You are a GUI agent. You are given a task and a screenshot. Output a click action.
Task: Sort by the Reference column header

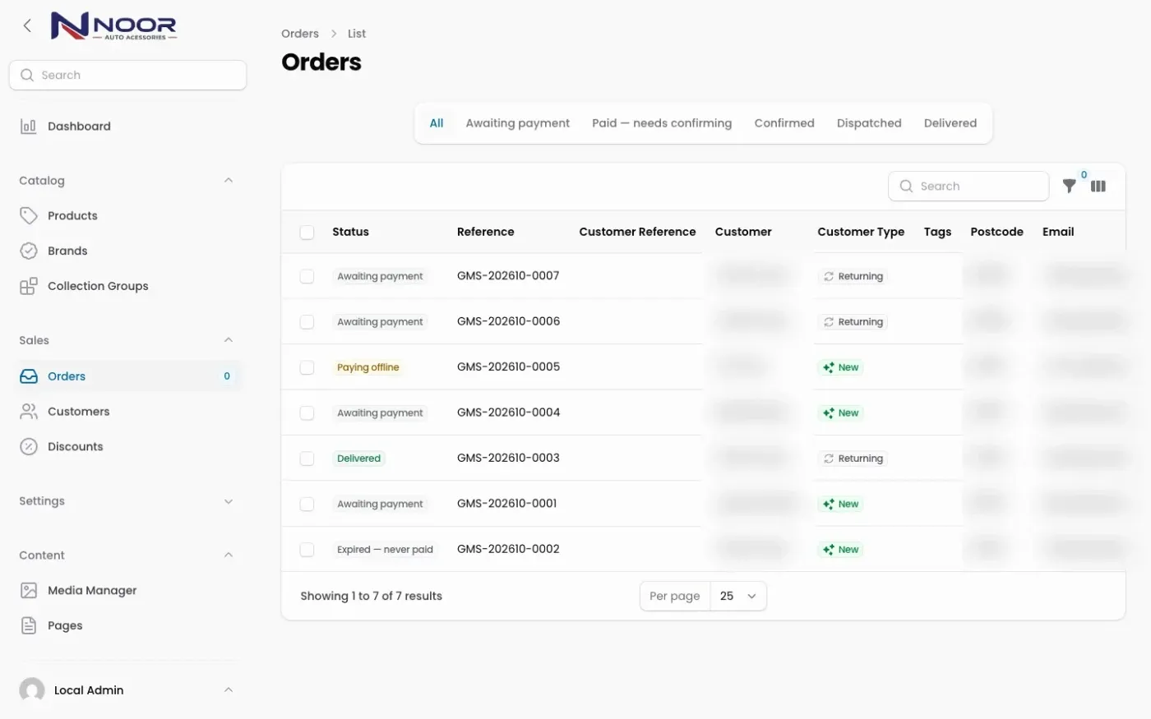pos(485,233)
